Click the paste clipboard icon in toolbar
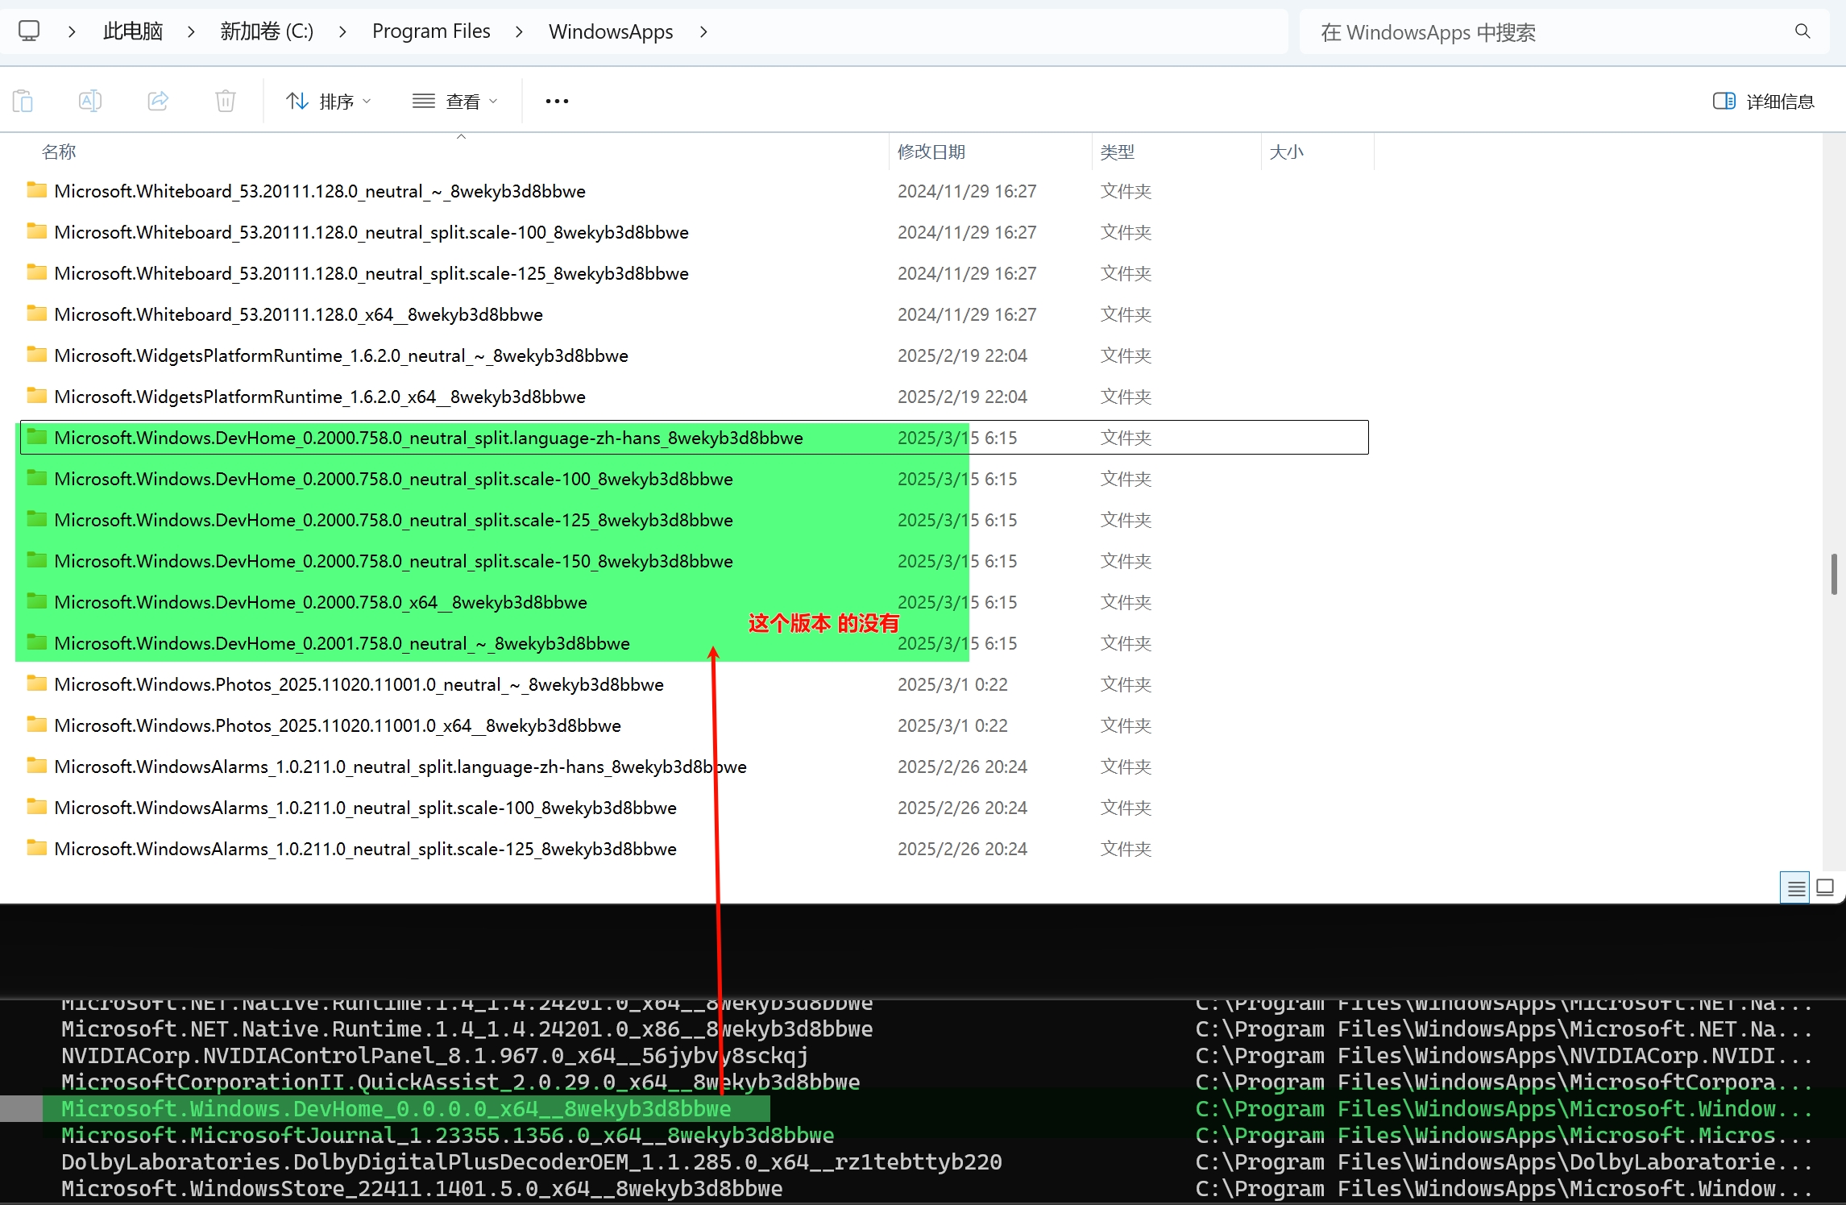This screenshot has height=1205, width=1846. 23,101
